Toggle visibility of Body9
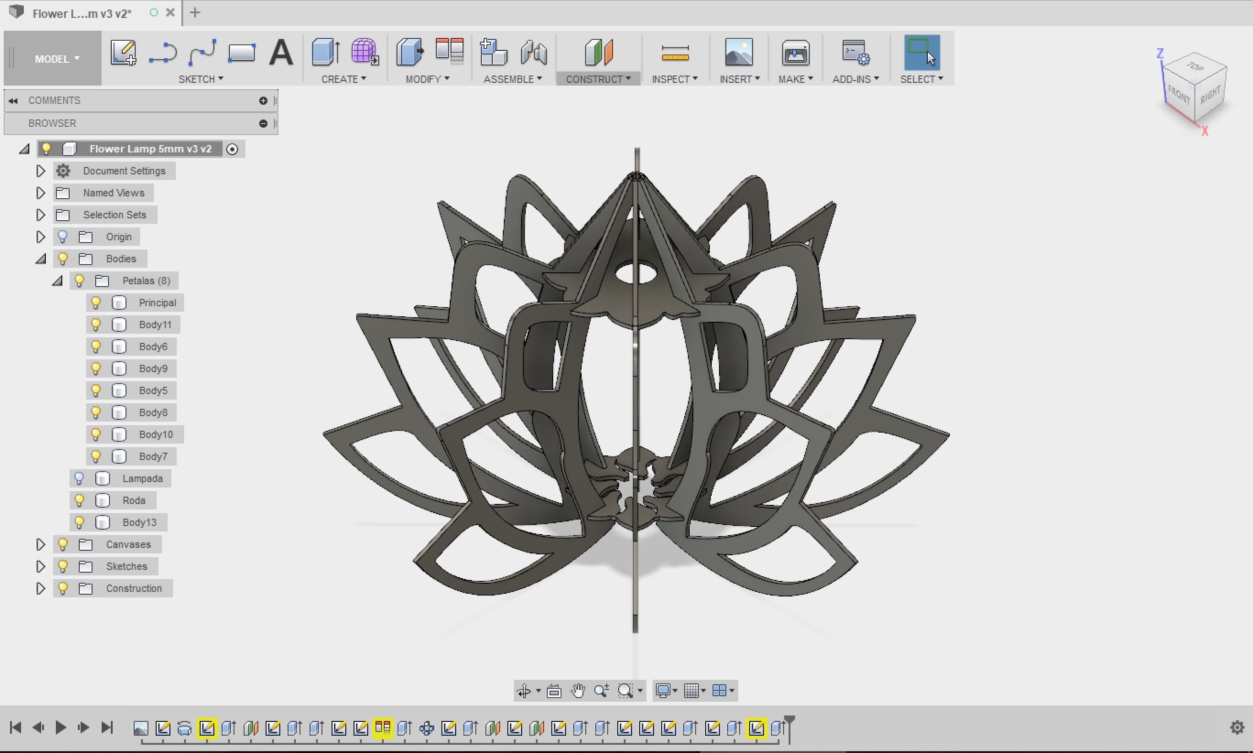The height and width of the screenshot is (753, 1253). [x=95, y=368]
